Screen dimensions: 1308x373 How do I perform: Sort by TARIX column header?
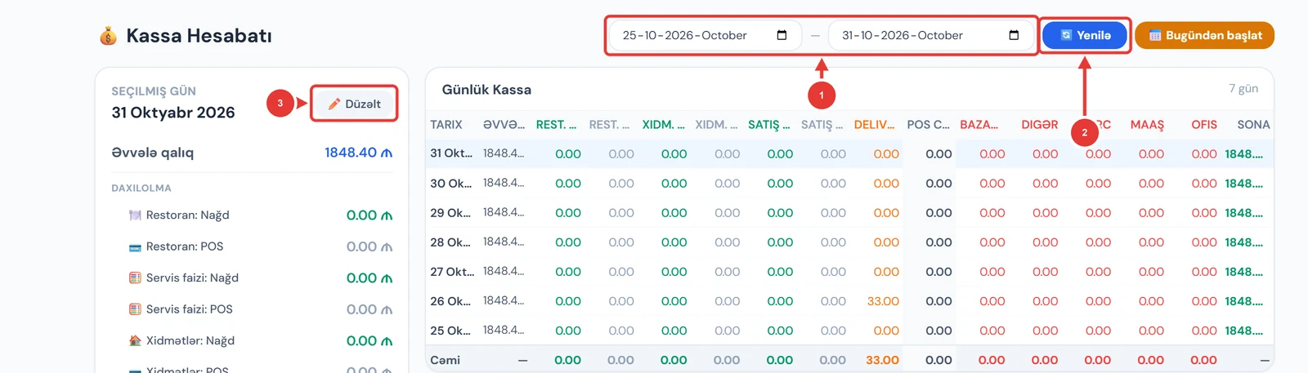point(446,125)
